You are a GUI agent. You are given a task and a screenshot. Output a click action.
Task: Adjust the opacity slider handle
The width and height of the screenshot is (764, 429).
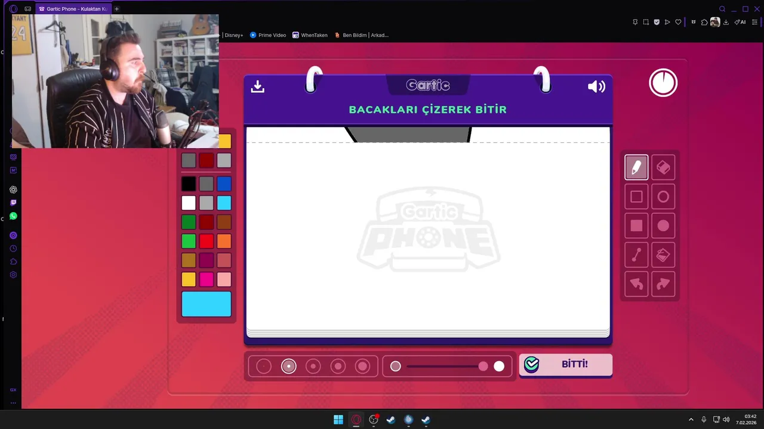(483, 366)
